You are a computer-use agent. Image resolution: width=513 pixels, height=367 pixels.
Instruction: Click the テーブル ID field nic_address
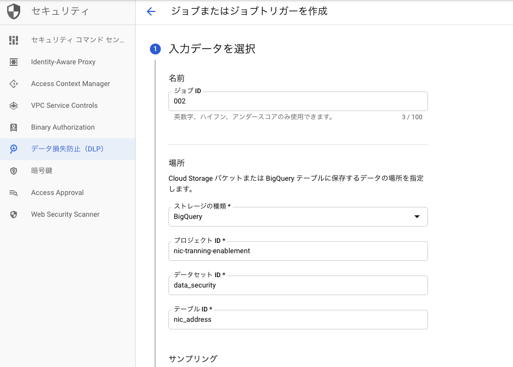(x=298, y=320)
